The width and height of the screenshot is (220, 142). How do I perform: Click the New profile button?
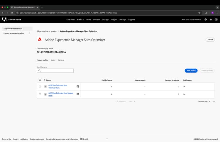click(x=191, y=71)
